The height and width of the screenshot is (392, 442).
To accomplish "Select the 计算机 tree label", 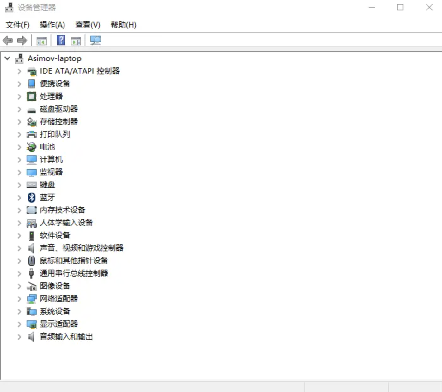I will tap(51, 160).
